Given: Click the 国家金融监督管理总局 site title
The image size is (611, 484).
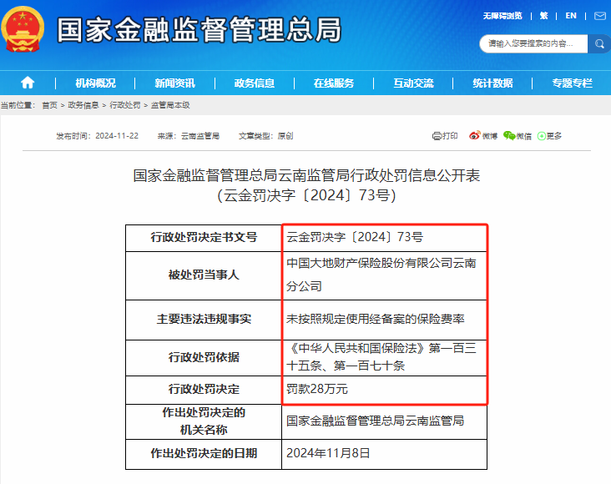Looking at the screenshot, I should coord(199,30).
